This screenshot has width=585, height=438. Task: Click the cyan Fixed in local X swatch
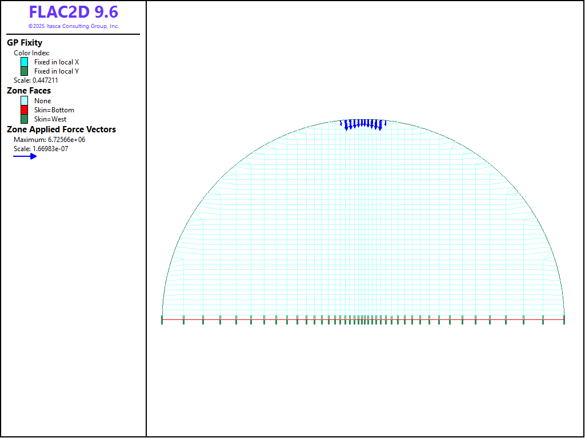(24, 62)
